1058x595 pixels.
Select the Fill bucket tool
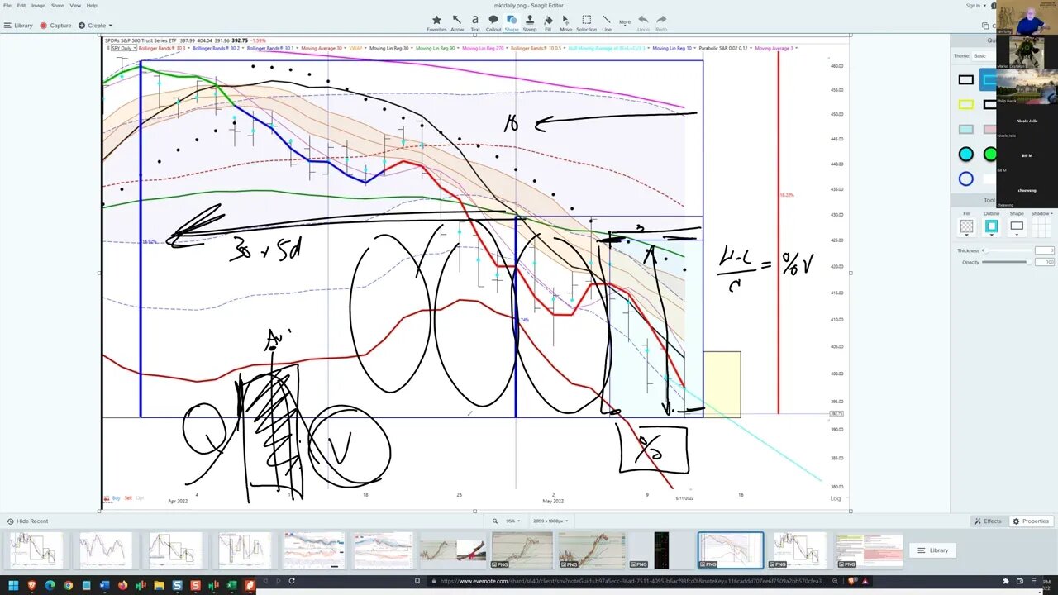[548, 22]
